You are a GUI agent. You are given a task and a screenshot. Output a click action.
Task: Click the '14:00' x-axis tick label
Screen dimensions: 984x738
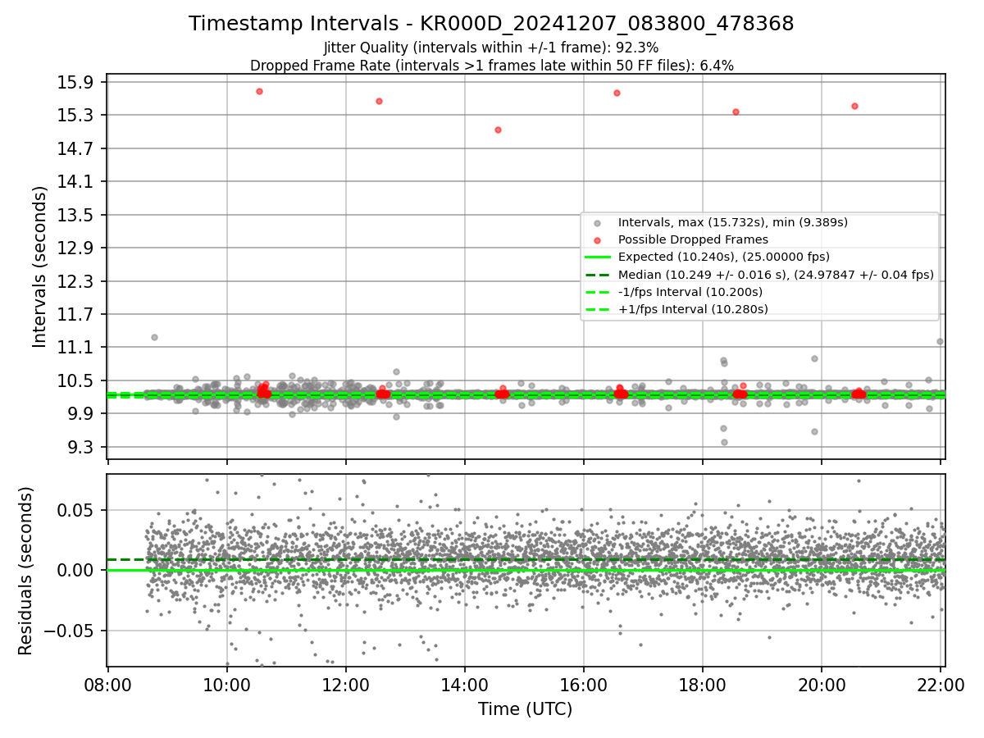[465, 686]
